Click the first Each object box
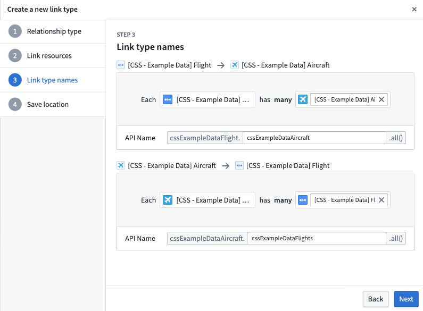Screen dimensions: 423x311 click(208, 99)
